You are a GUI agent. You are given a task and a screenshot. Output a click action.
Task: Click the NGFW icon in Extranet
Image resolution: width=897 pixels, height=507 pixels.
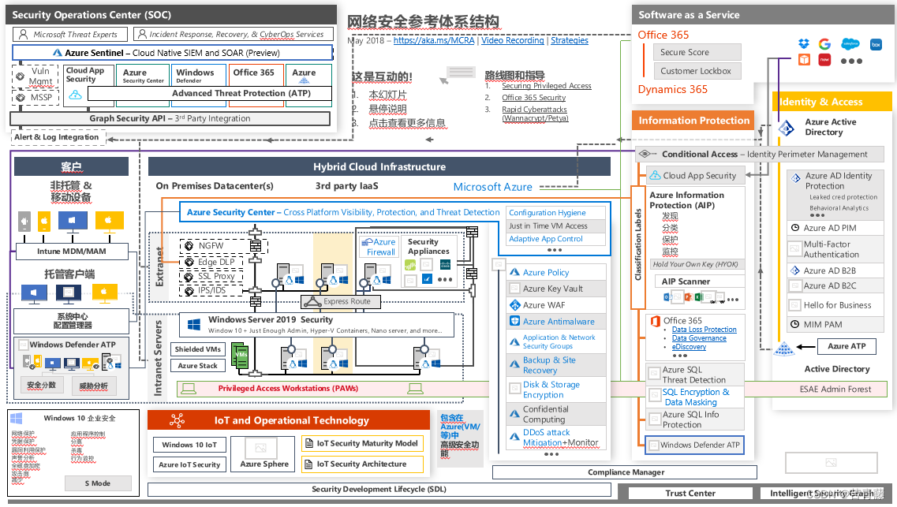pyautogui.click(x=189, y=246)
